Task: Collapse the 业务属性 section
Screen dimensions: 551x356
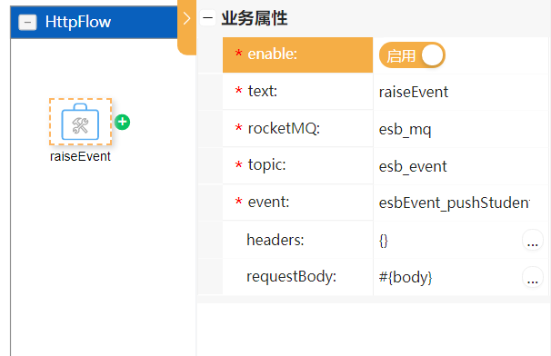Action: [207, 17]
